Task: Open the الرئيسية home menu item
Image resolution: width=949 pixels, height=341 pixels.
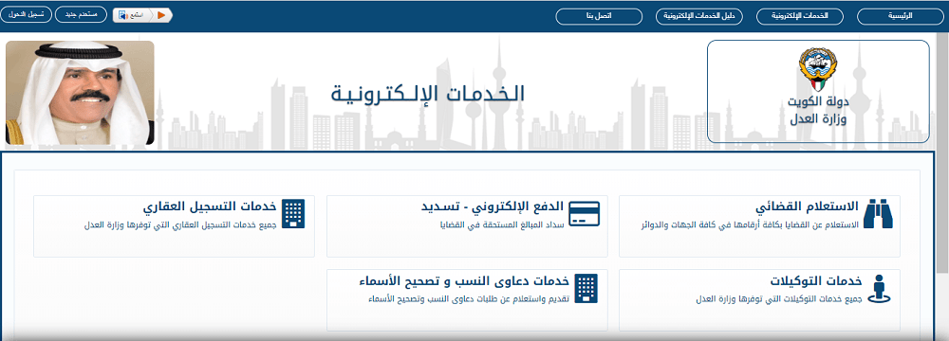Action: [900, 16]
